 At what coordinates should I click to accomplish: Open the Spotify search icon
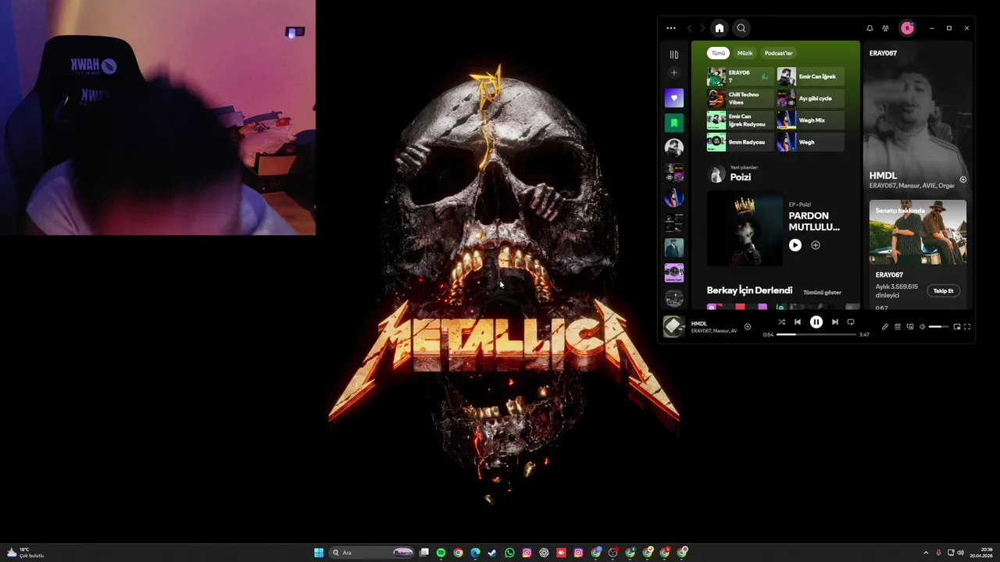point(741,28)
